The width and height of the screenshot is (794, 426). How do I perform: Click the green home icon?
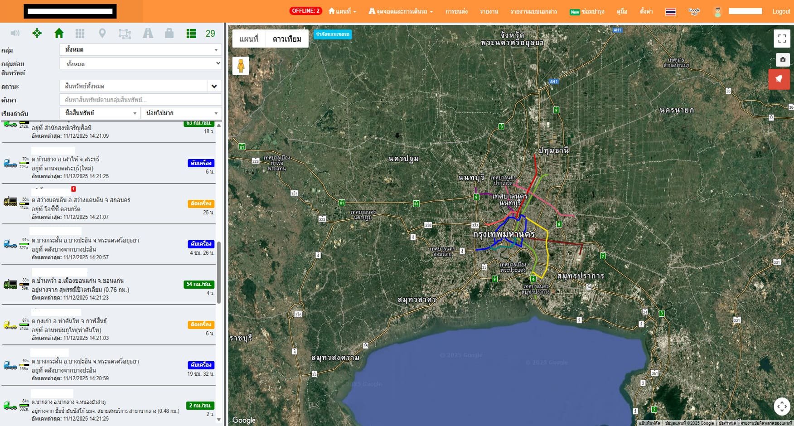tap(59, 33)
